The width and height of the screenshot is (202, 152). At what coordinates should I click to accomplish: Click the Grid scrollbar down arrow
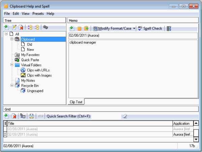(x=196, y=139)
